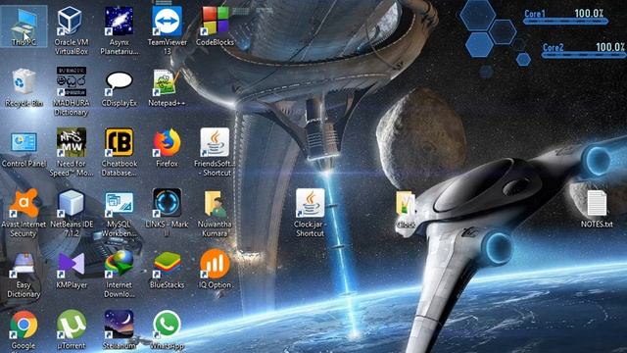
Task: Select the NOTES.txt file
Action: click(x=597, y=209)
